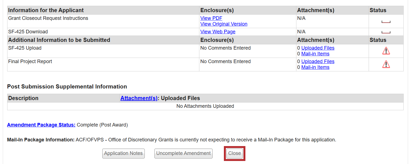Open Mail-in Items for SF-425 Upload
This screenshot has width=410, height=164.
click(x=315, y=54)
